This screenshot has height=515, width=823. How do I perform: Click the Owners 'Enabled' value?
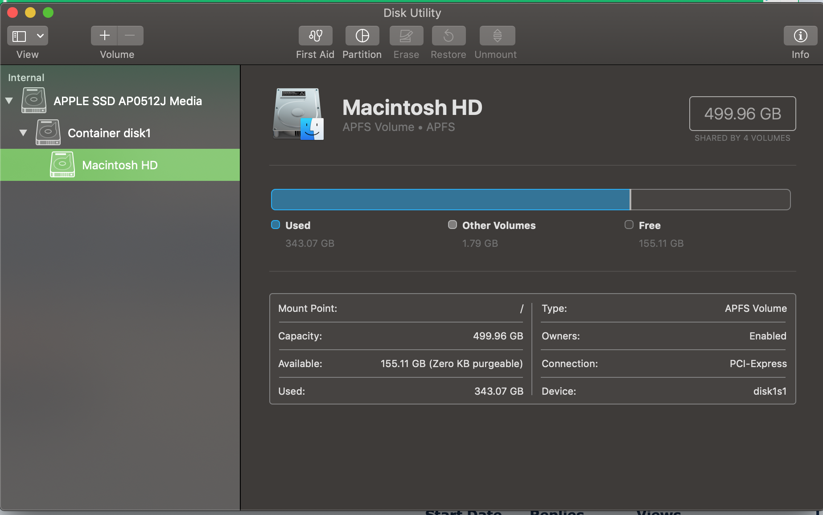pyautogui.click(x=768, y=336)
